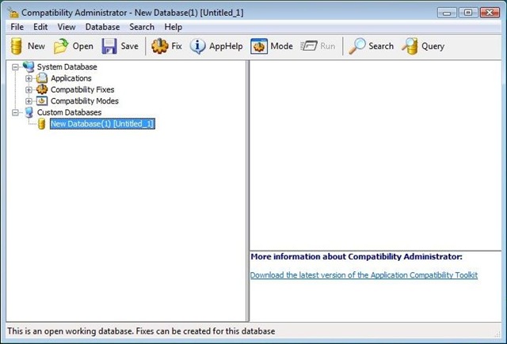Click the Fix toolbar label
This screenshot has width=507, height=344.
177,46
